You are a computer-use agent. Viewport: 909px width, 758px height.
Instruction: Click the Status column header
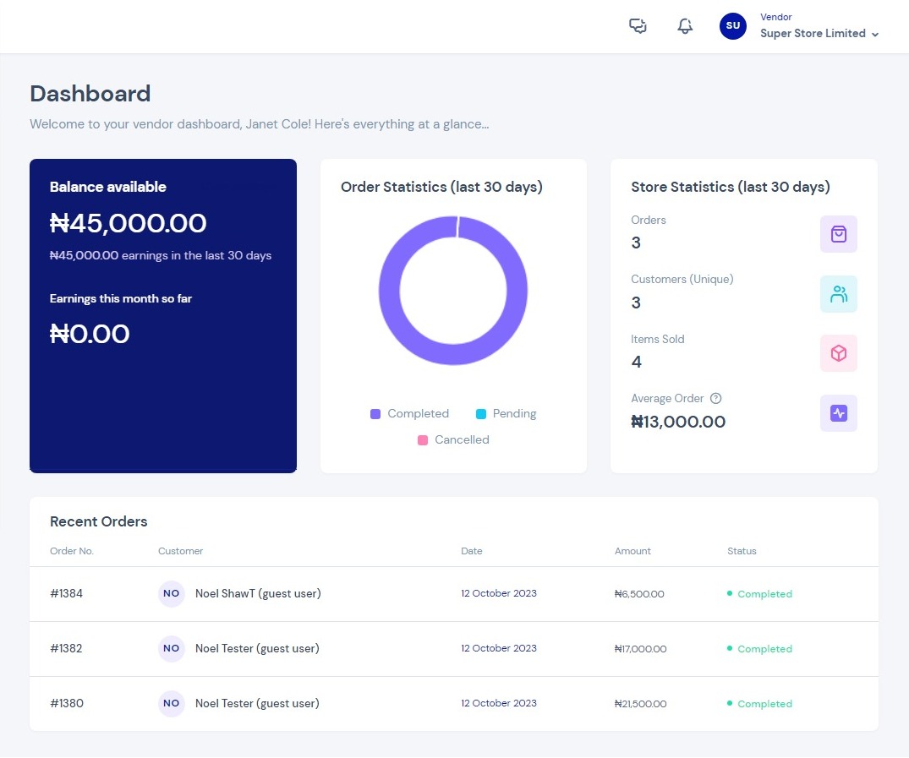tap(742, 551)
